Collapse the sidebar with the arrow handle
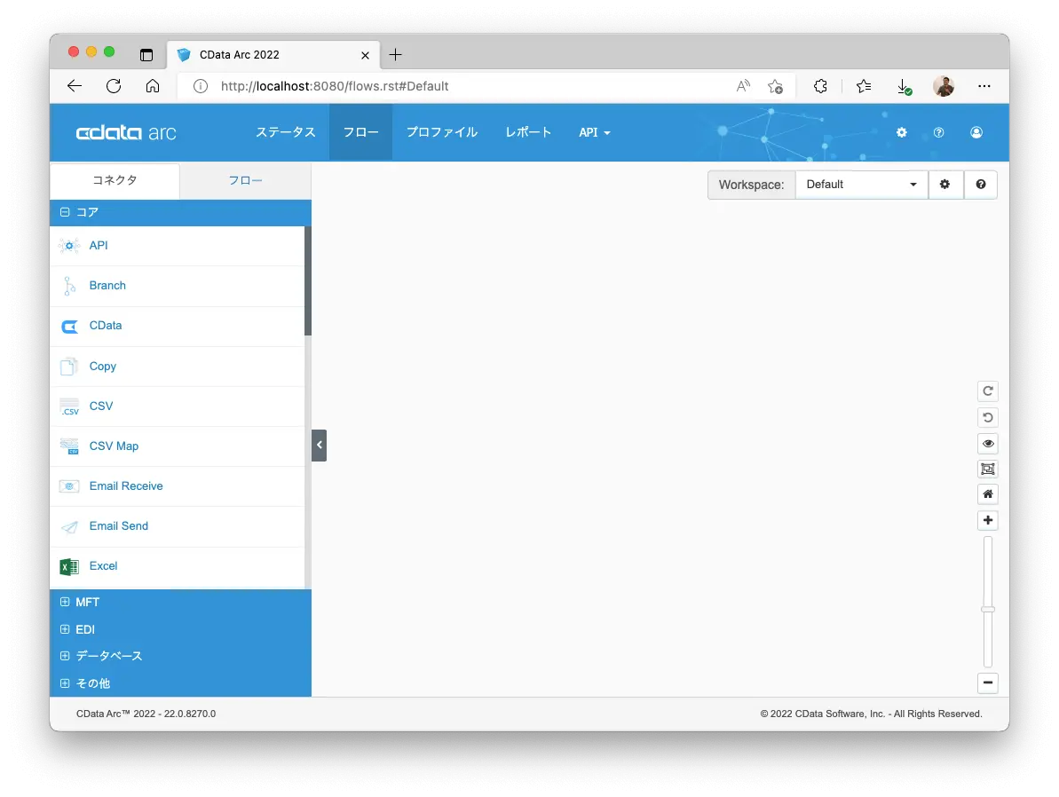Image resolution: width=1059 pixels, height=797 pixels. click(x=319, y=446)
